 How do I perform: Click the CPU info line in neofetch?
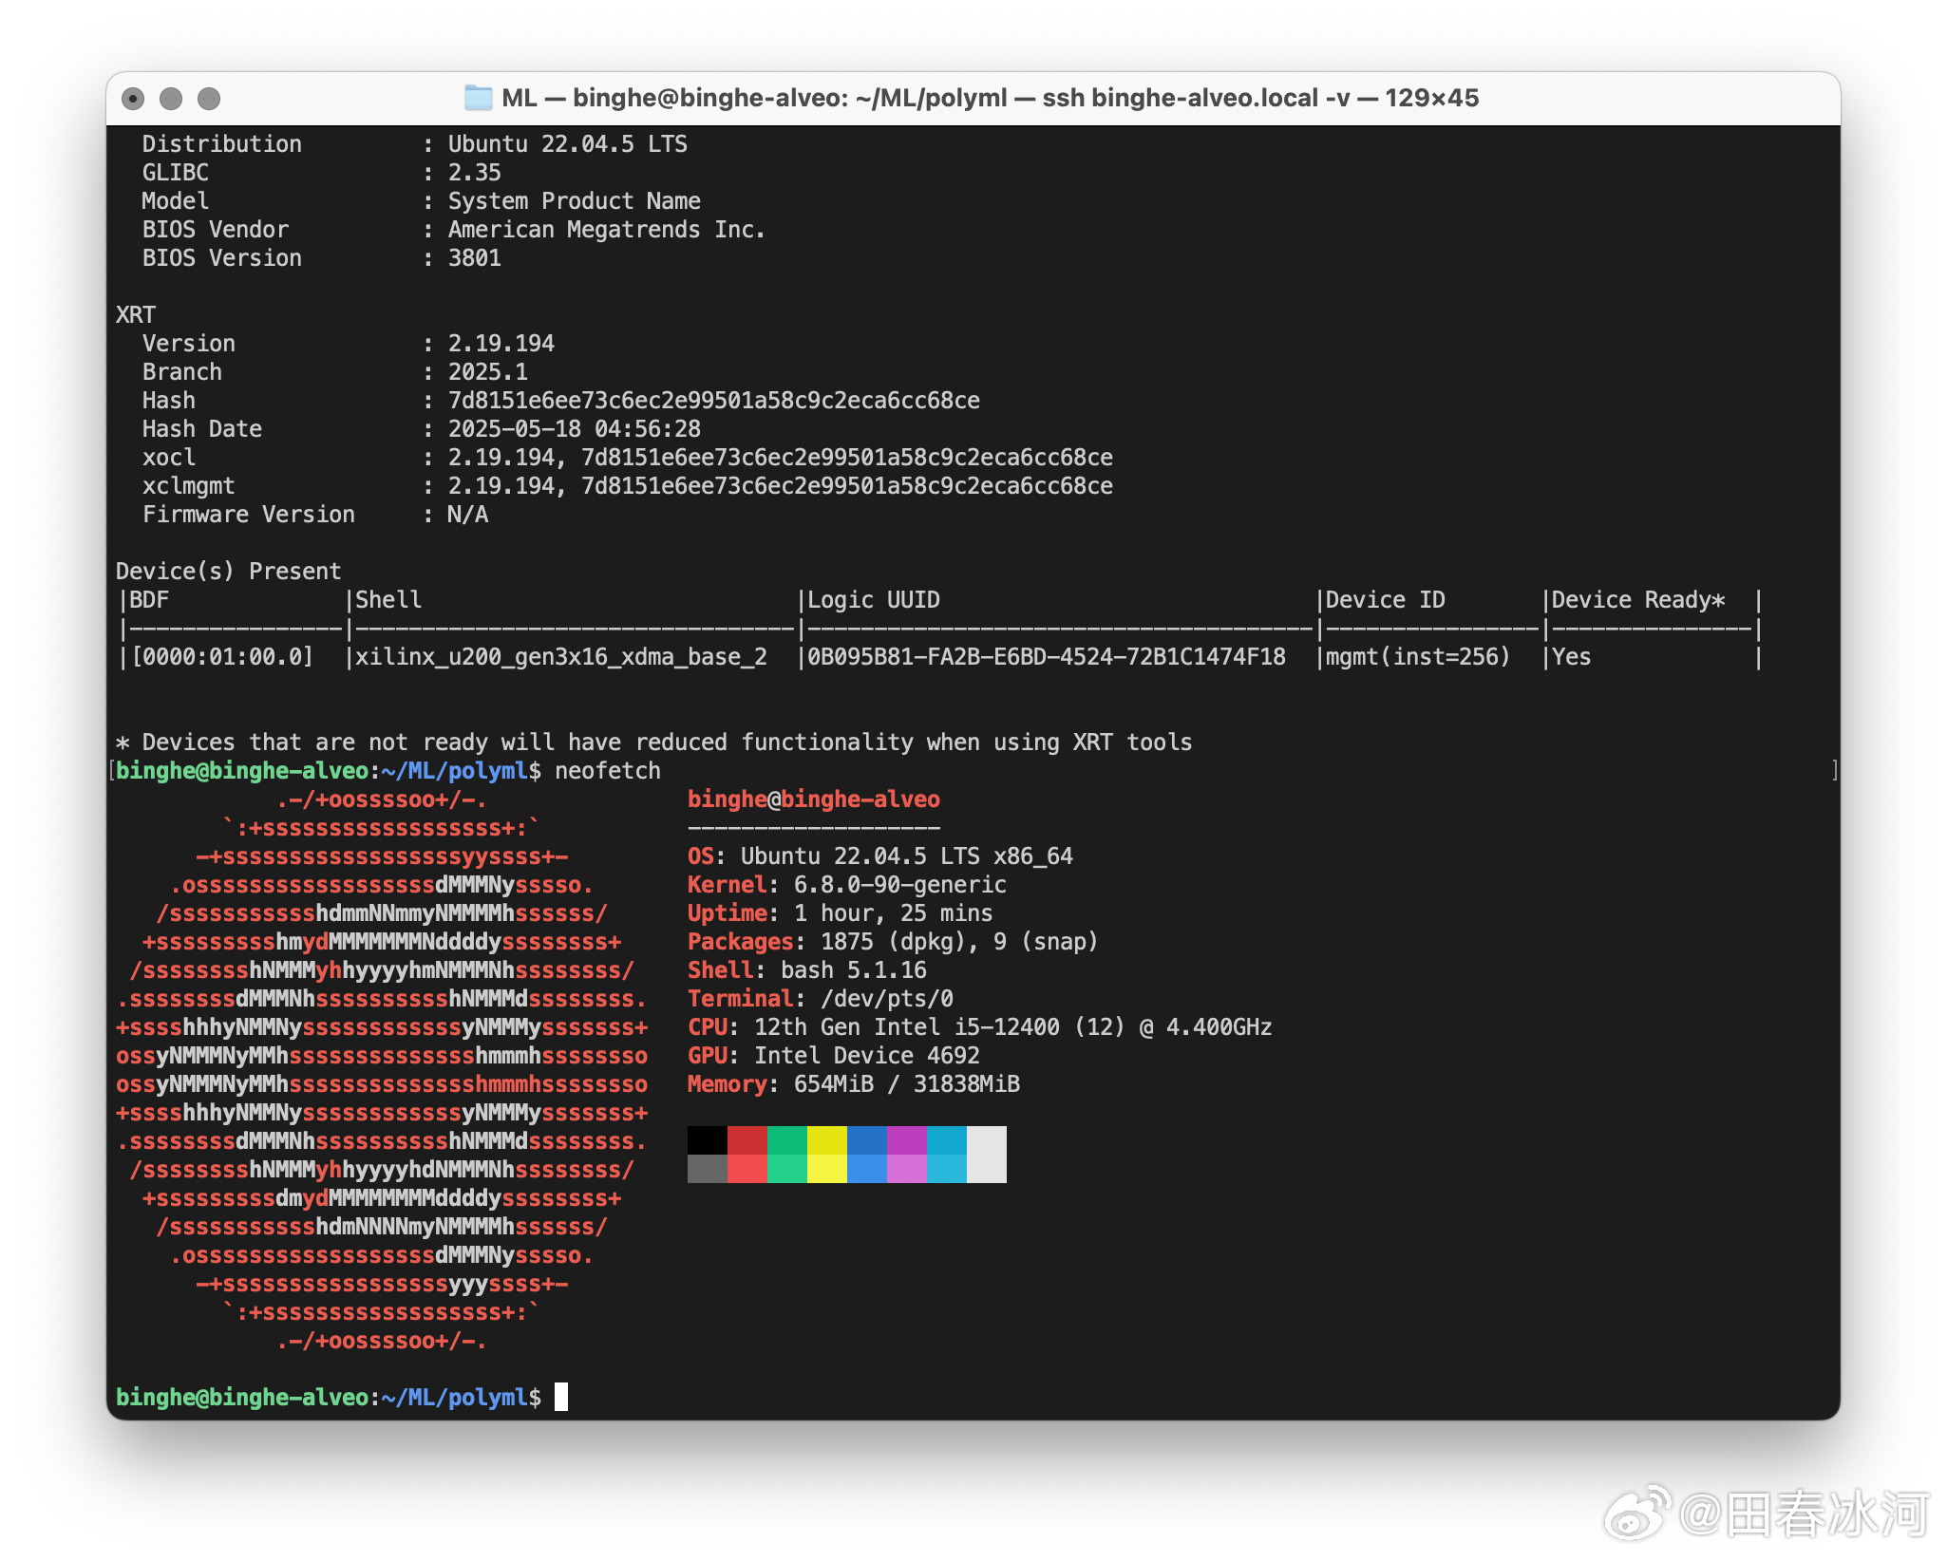point(979,1027)
